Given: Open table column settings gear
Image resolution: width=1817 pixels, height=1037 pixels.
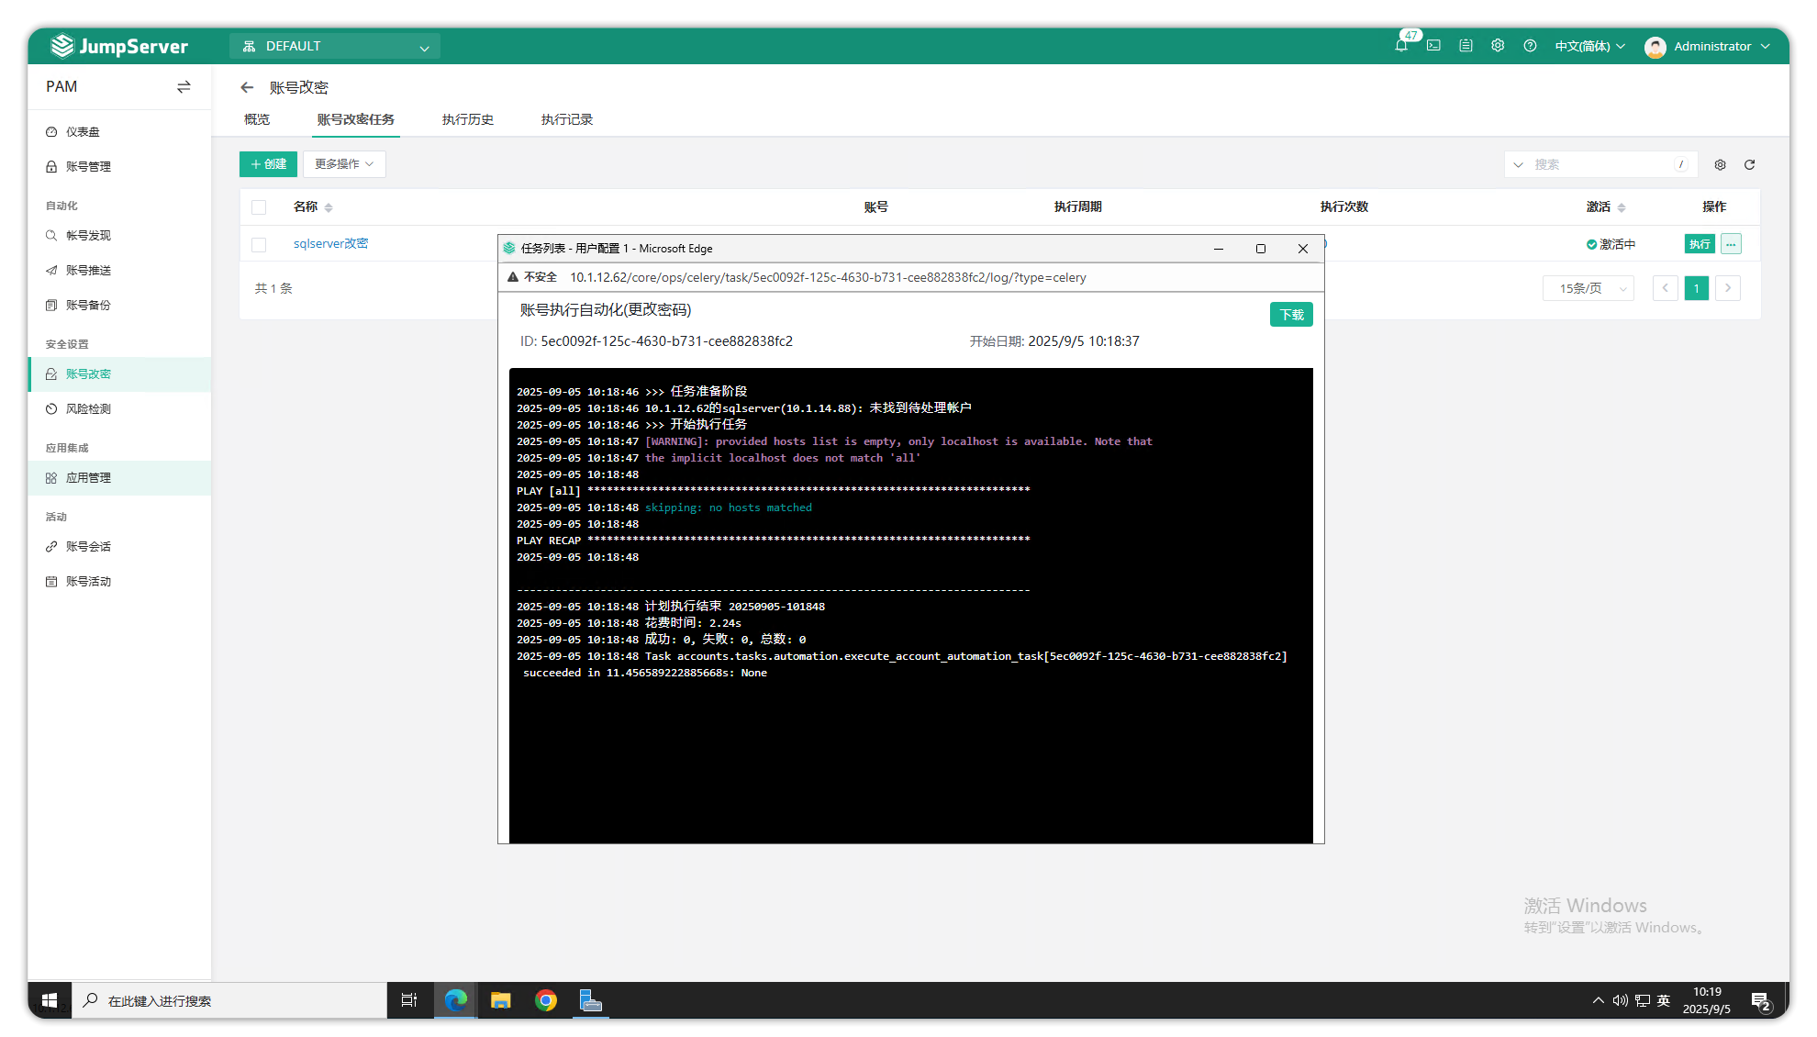Looking at the screenshot, I should [x=1721, y=165].
